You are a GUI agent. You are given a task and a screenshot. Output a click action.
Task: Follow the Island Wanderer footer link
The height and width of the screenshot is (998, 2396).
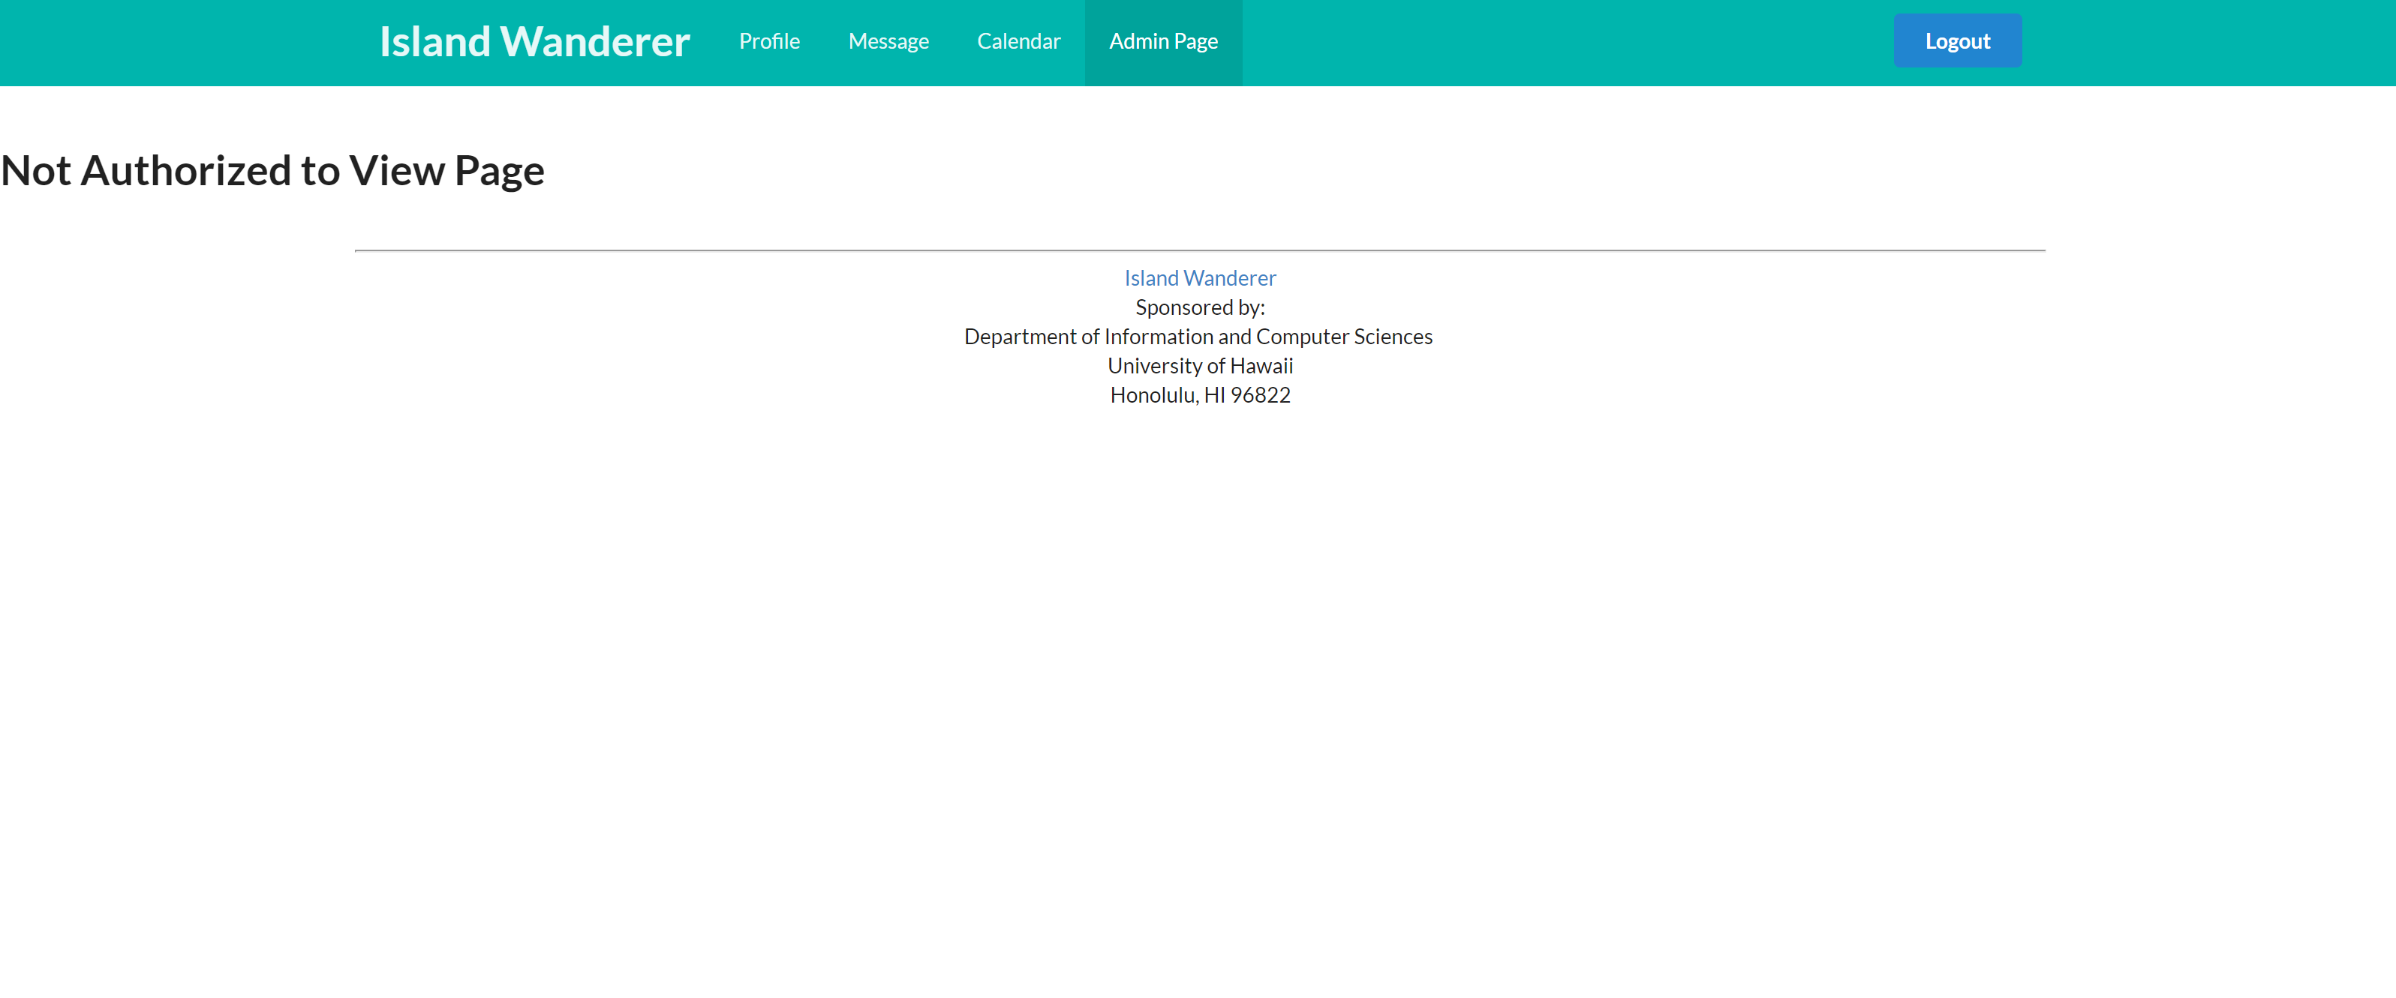(1200, 278)
